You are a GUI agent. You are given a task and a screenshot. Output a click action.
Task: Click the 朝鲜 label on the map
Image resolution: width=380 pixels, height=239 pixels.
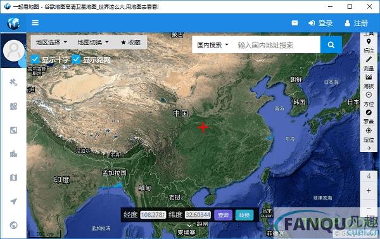click(296, 79)
